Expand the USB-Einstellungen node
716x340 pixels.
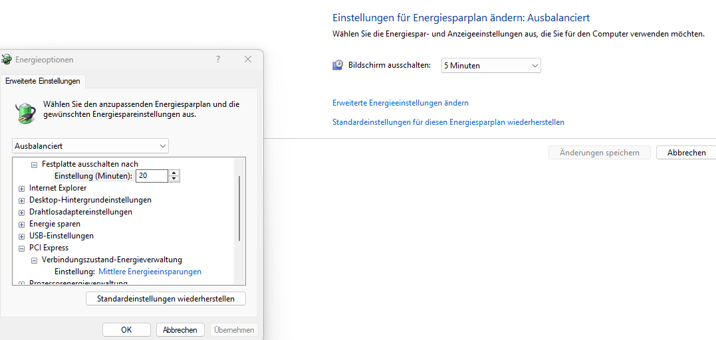[21, 236]
